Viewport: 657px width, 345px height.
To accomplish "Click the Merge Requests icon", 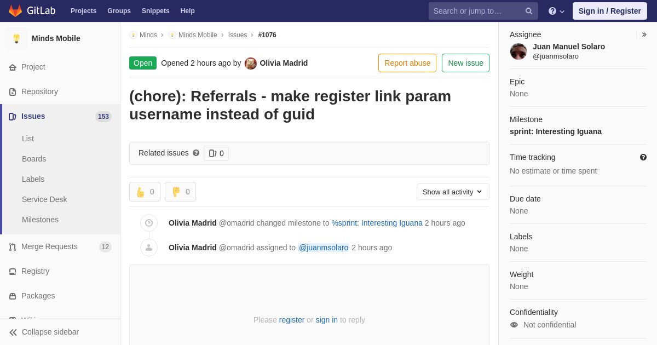I will click(x=13, y=247).
